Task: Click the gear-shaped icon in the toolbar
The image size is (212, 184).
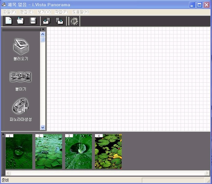Action: tap(74, 21)
